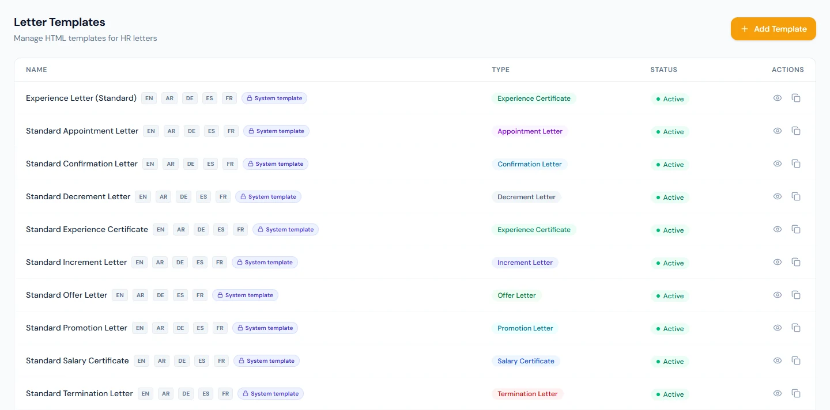830x410 pixels.
Task: Click the System template badge on Standard Promotion Letter
Action: tap(265, 328)
